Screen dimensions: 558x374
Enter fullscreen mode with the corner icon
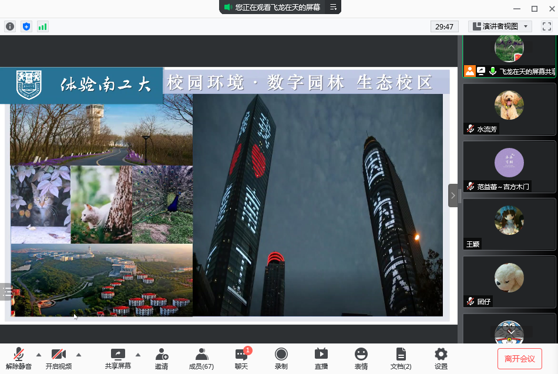(x=546, y=26)
